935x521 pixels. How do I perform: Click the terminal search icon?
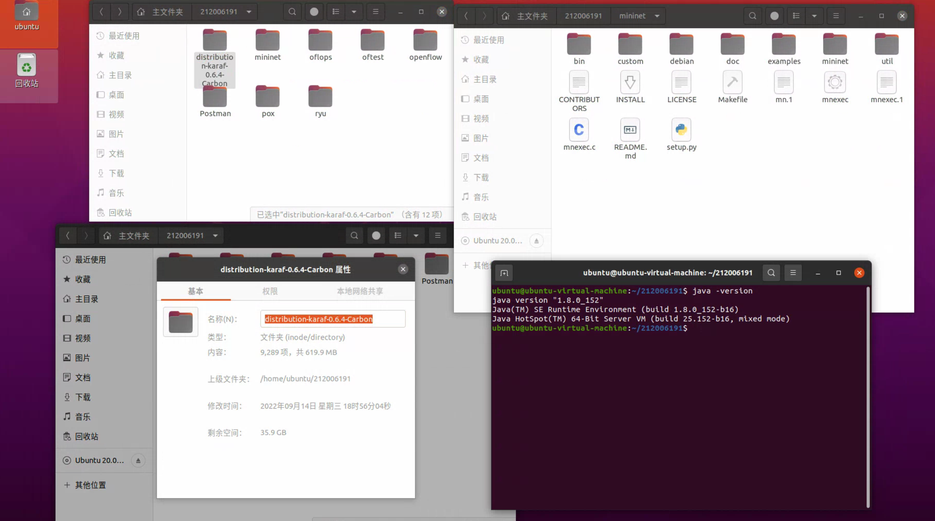771,273
